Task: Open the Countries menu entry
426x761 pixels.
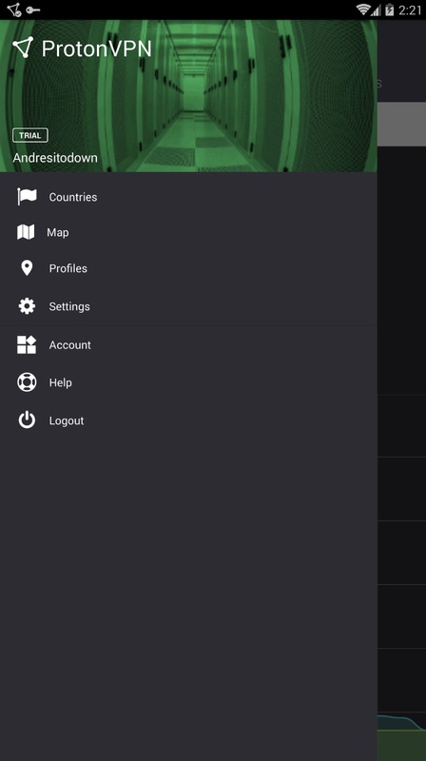Action: [x=188, y=197]
